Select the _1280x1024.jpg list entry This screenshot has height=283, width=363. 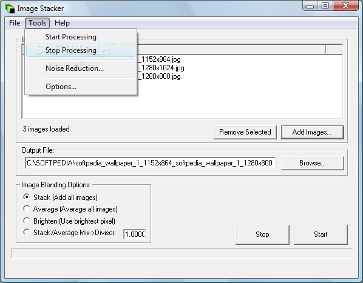[161, 68]
